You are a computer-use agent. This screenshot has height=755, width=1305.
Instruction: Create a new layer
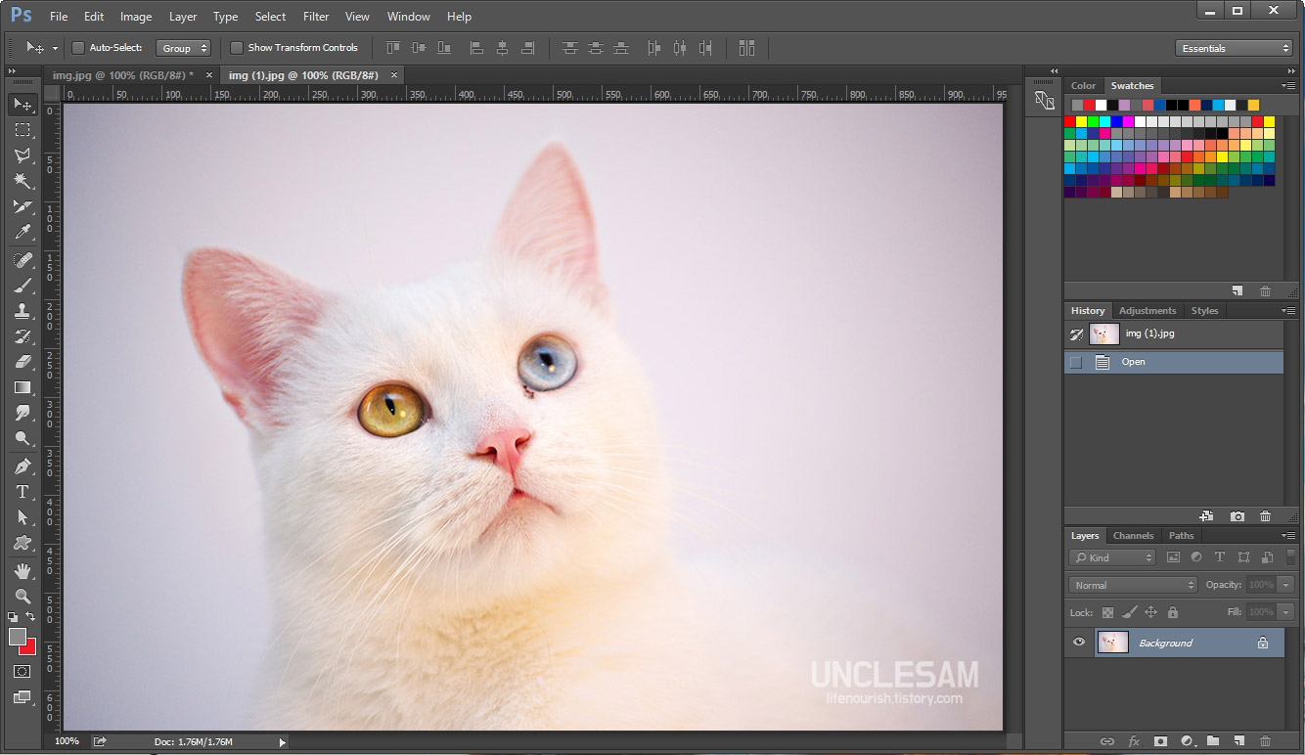point(1238,742)
